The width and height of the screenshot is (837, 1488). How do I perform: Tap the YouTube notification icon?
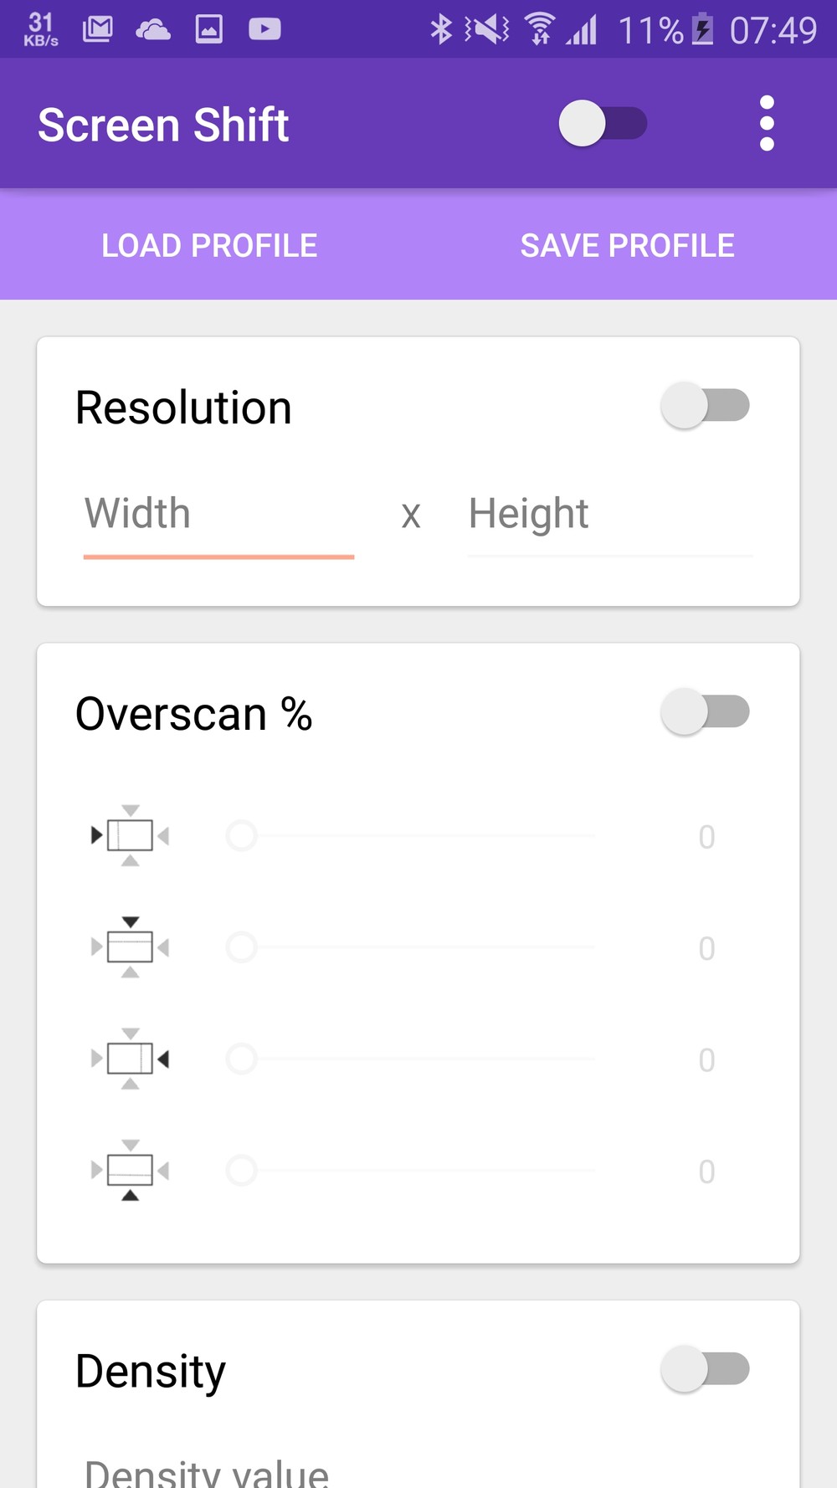[264, 30]
